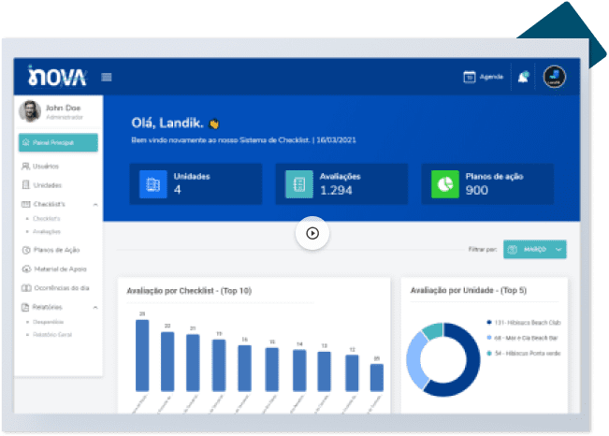
Task: Click the Avaliações sub-item under Checklist's
Action: 47,231
